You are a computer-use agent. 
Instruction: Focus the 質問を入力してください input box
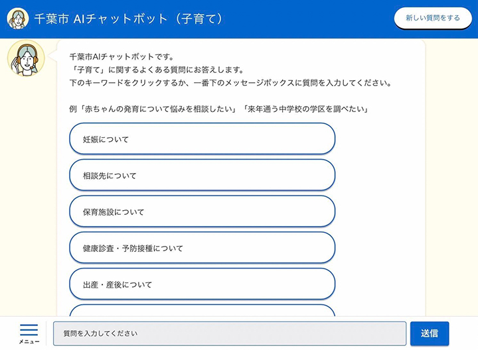coord(229,333)
